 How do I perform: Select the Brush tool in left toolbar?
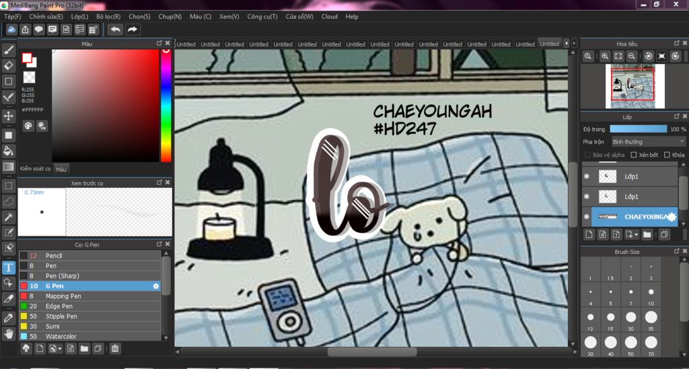[8, 50]
